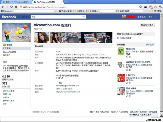Click the Facebook logo
The width and height of the screenshot is (163, 122).
pyautogui.click(x=9, y=17)
